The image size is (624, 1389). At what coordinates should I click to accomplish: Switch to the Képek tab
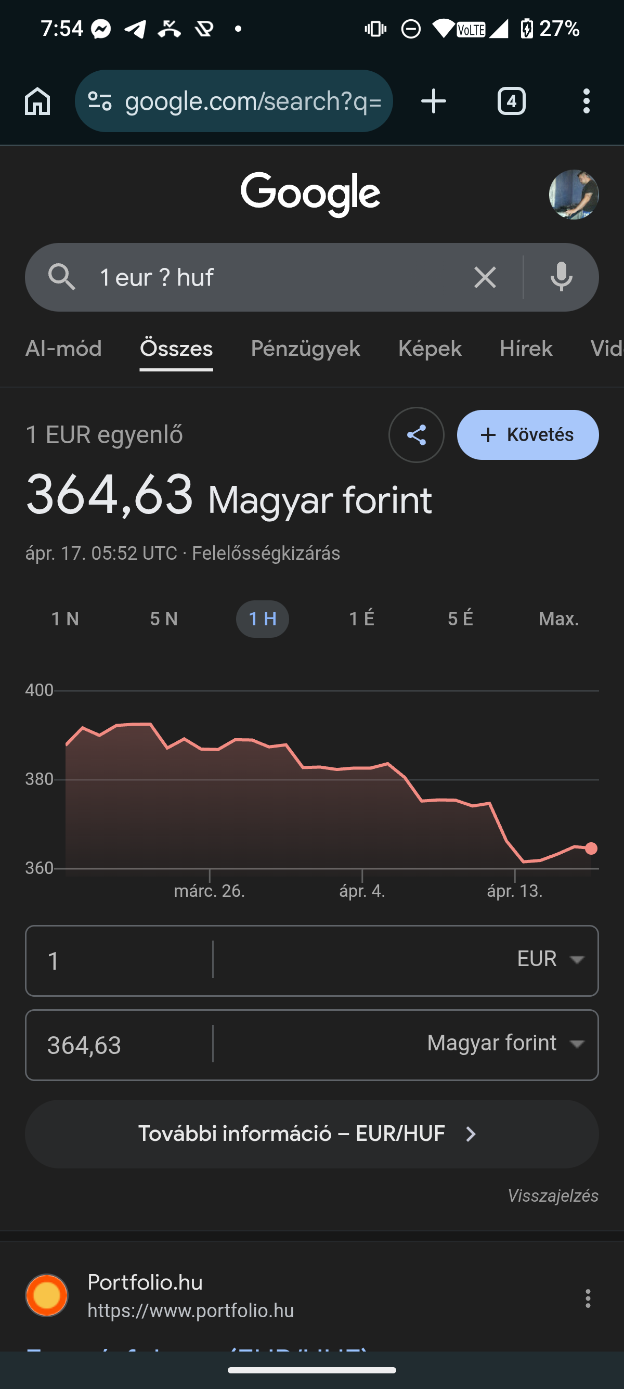coord(430,349)
